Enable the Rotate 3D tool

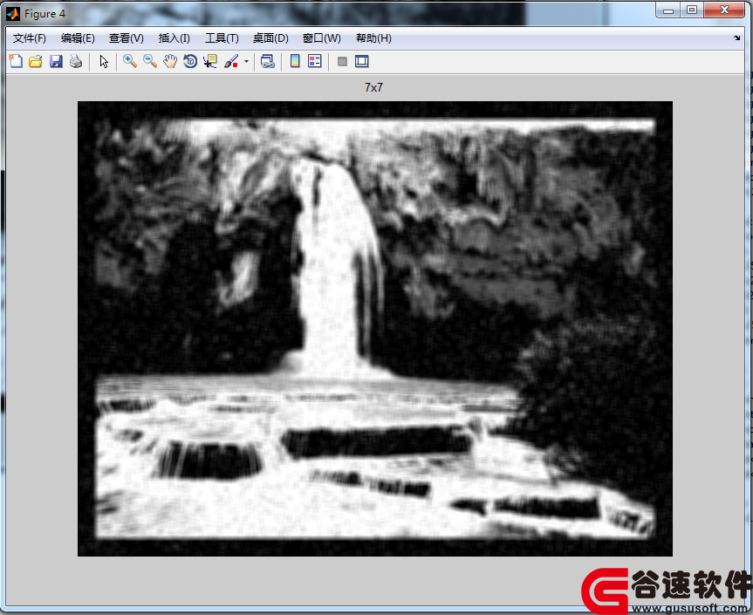point(190,61)
